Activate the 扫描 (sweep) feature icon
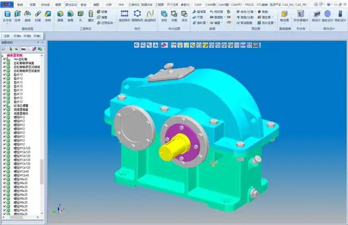 pos(38,16)
